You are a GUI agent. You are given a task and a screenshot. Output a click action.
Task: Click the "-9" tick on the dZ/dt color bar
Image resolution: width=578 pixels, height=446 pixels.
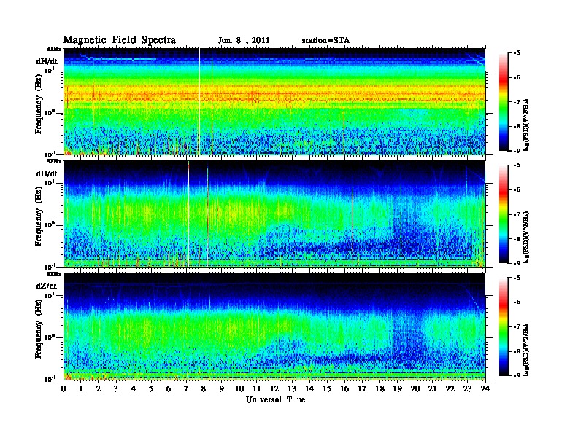pyautogui.click(x=517, y=375)
